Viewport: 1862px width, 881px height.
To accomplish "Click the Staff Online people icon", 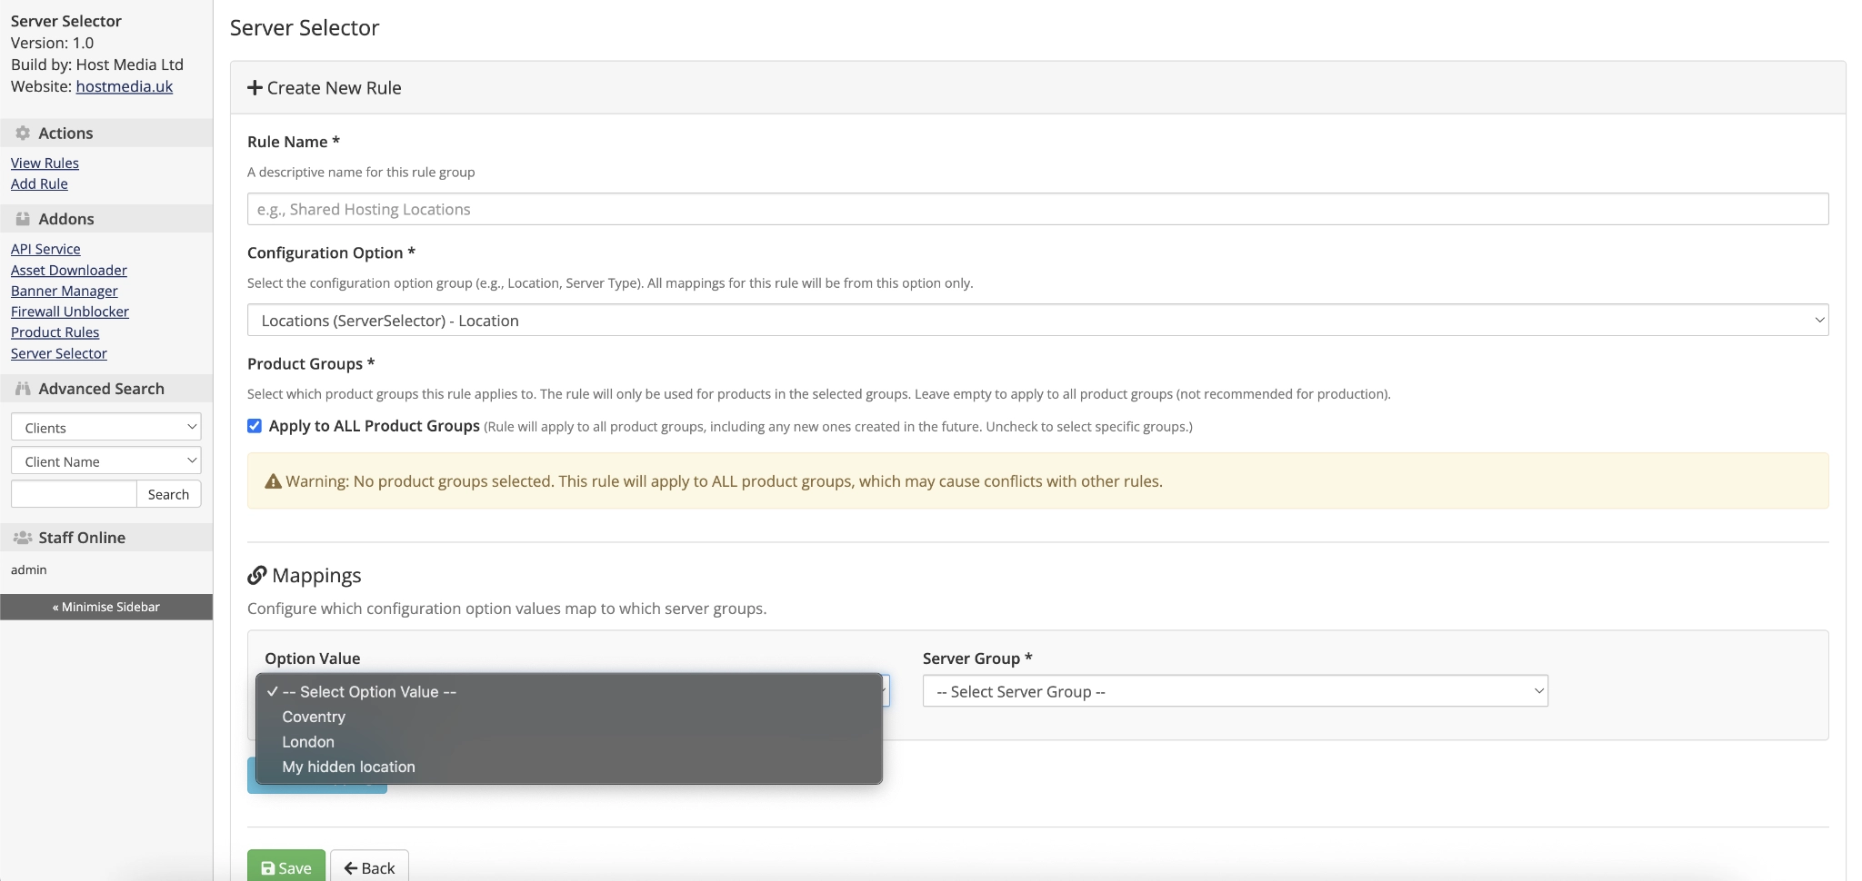I will tap(22, 537).
